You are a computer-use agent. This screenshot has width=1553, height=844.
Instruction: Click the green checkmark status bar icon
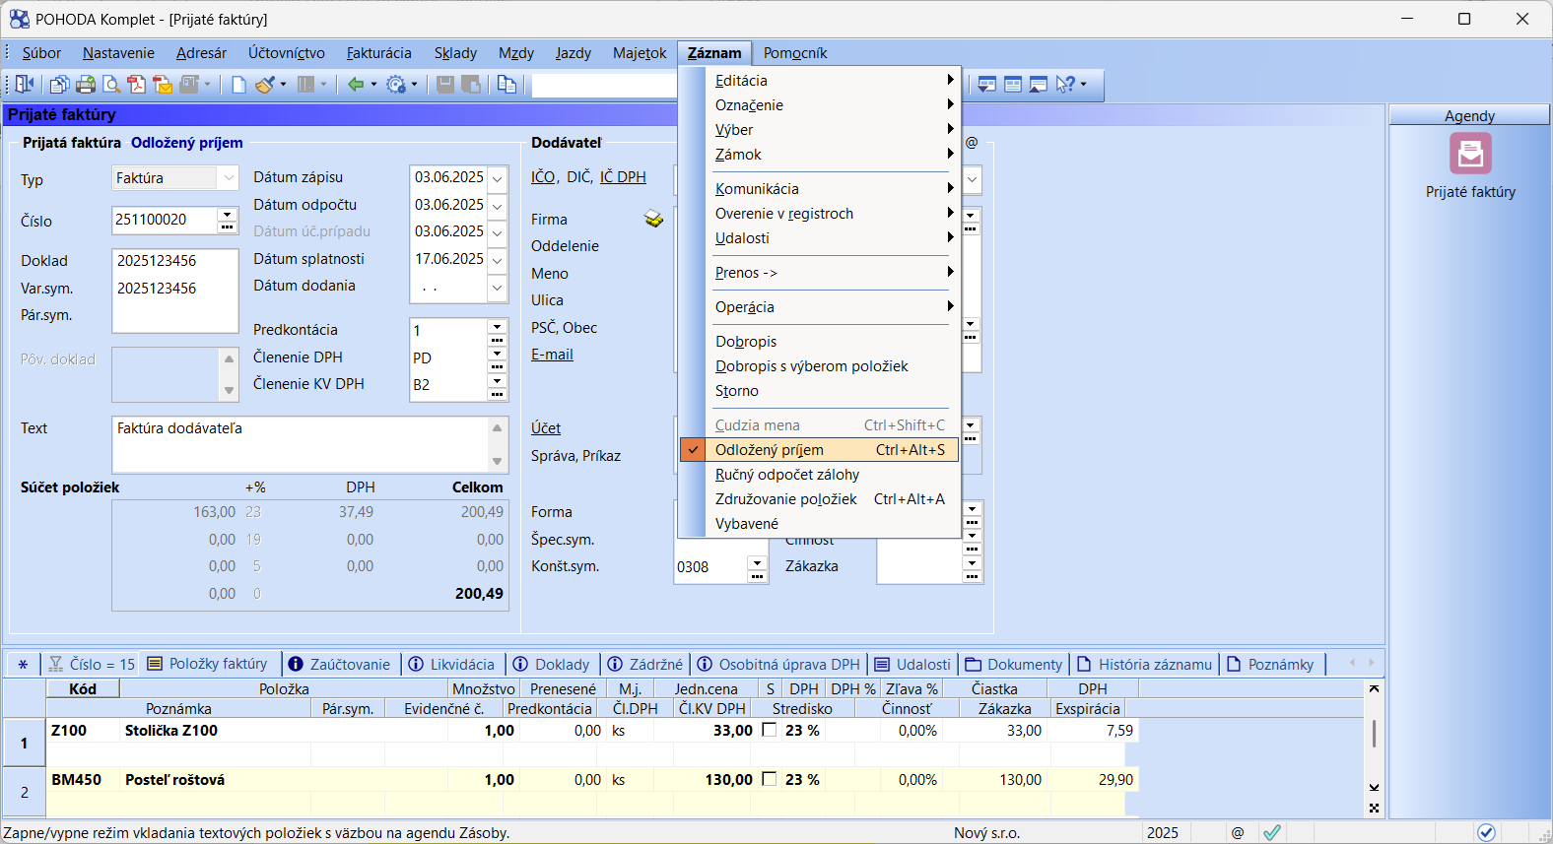click(x=1272, y=832)
